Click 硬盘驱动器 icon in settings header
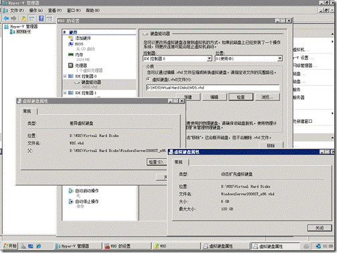 coord(145,34)
